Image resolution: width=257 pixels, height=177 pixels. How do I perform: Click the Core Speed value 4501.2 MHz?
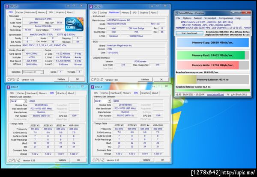coord(32,54)
